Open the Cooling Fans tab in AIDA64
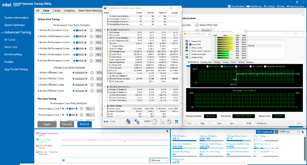 (x=206, y=62)
